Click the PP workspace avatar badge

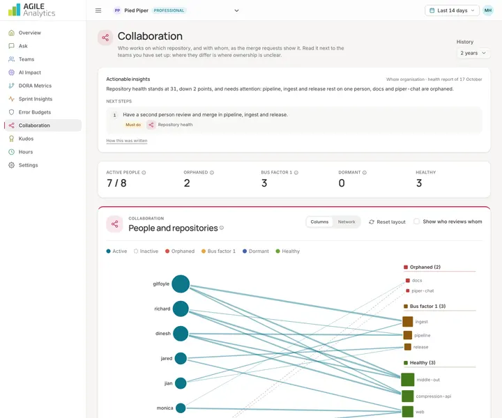point(118,10)
